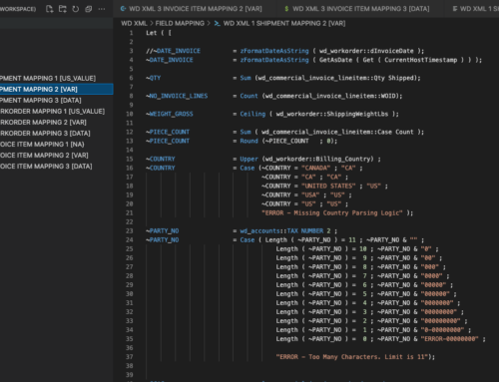The height and width of the screenshot is (382, 499).
Task: Click the "USA" string on line 19
Action: click(x=310, y=194)
